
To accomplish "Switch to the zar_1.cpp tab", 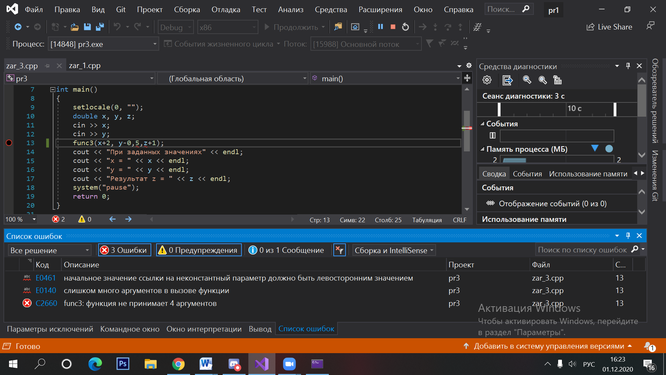I will point(85,65).
